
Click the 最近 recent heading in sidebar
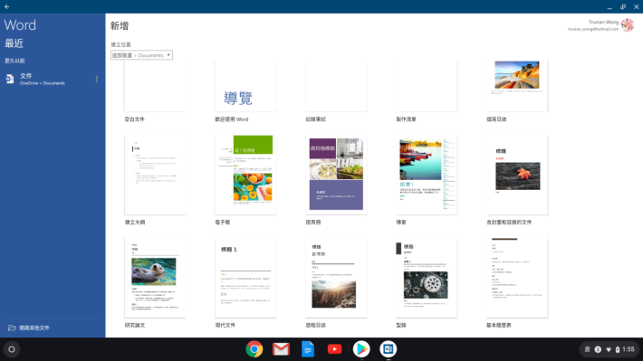point(14,43)
